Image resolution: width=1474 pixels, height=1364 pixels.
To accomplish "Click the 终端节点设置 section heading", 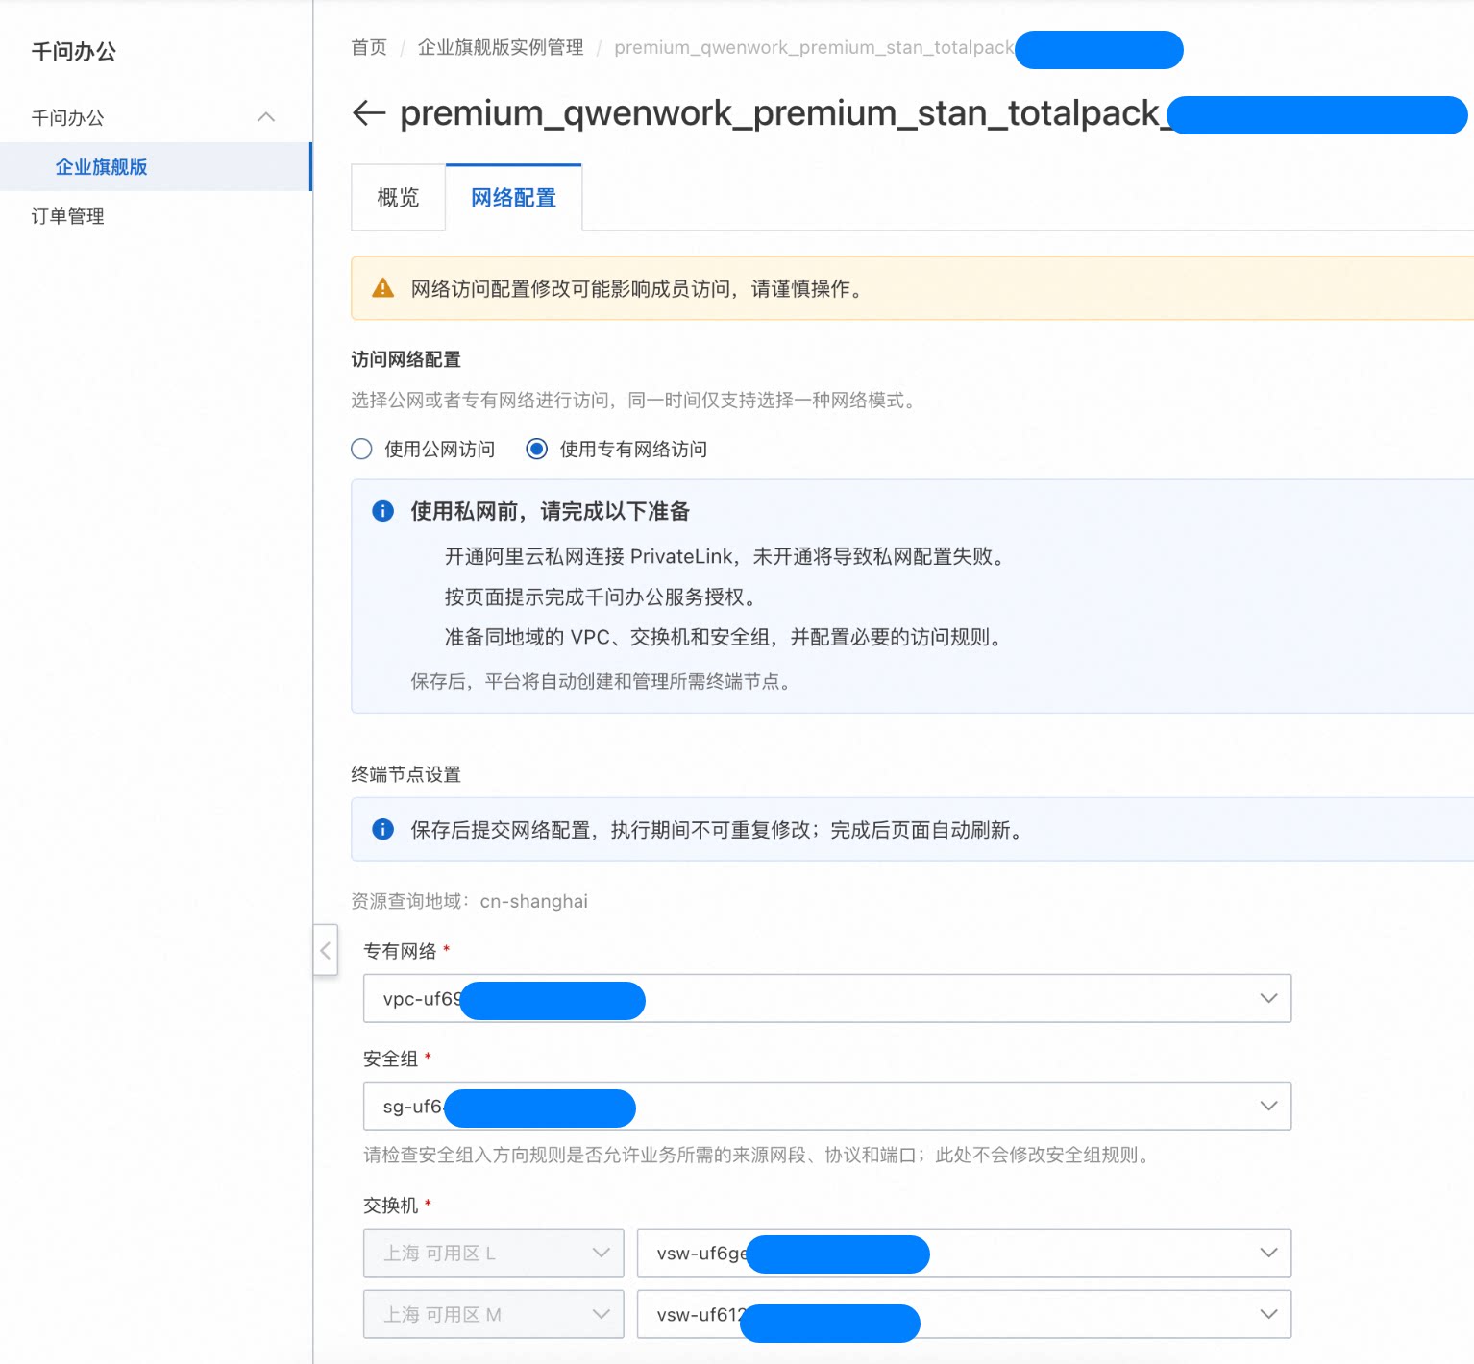I will [405, 774].
